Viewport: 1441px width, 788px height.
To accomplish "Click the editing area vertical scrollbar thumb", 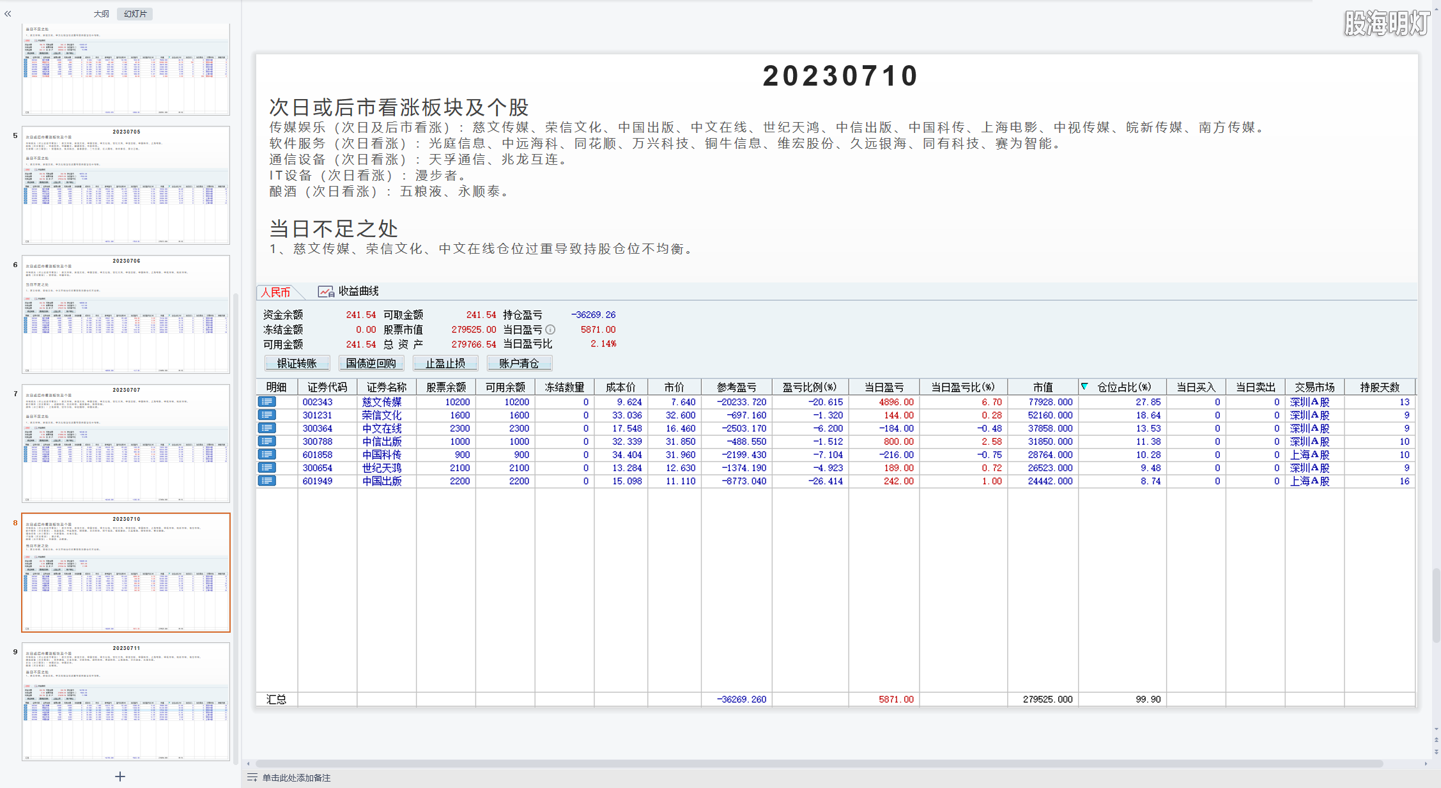I will [x=1437, y=605].
